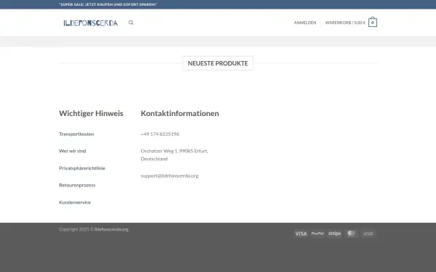
Task: Open the shopping cart bag icon
Action: pos(373,22)
